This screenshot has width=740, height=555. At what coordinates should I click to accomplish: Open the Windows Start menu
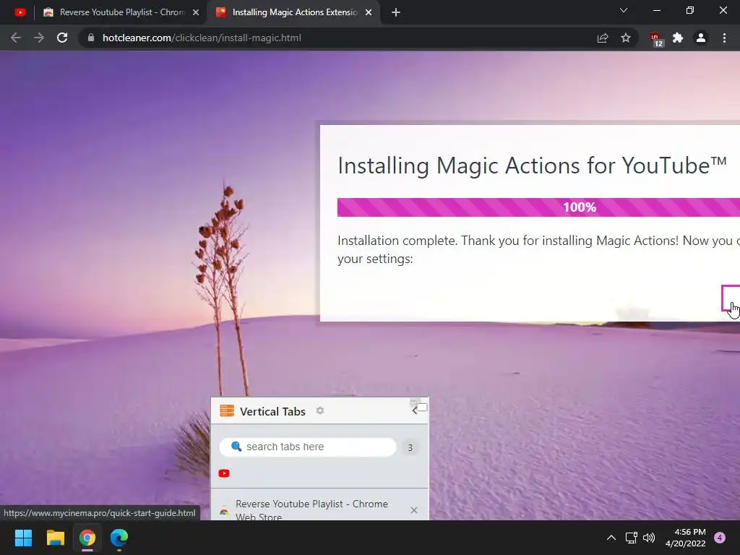tap(23, 538)
